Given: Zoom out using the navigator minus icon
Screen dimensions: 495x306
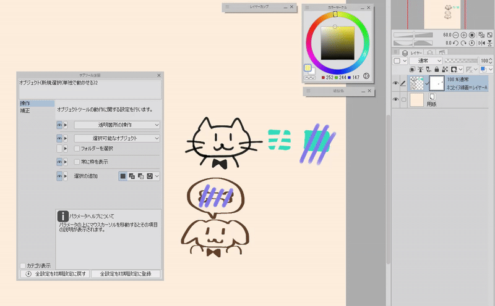Looking at the screenshot, I should pyautogui.click(x=455, y=35).
